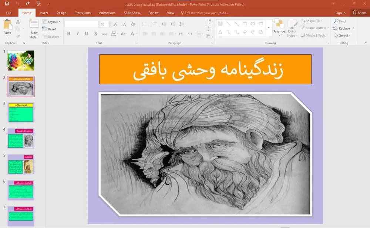Click the font size box showing 28
This screenshot has width=370, height=228.
coord(104,24)
